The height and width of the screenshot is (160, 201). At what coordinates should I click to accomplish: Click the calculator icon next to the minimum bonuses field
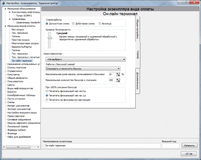pos(118,80)
